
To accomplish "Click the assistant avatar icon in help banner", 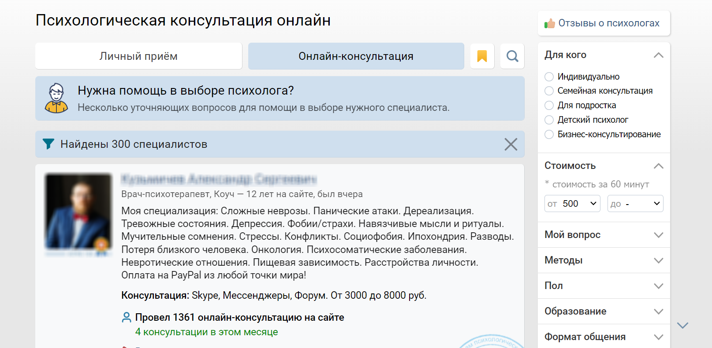I will 56,98.
